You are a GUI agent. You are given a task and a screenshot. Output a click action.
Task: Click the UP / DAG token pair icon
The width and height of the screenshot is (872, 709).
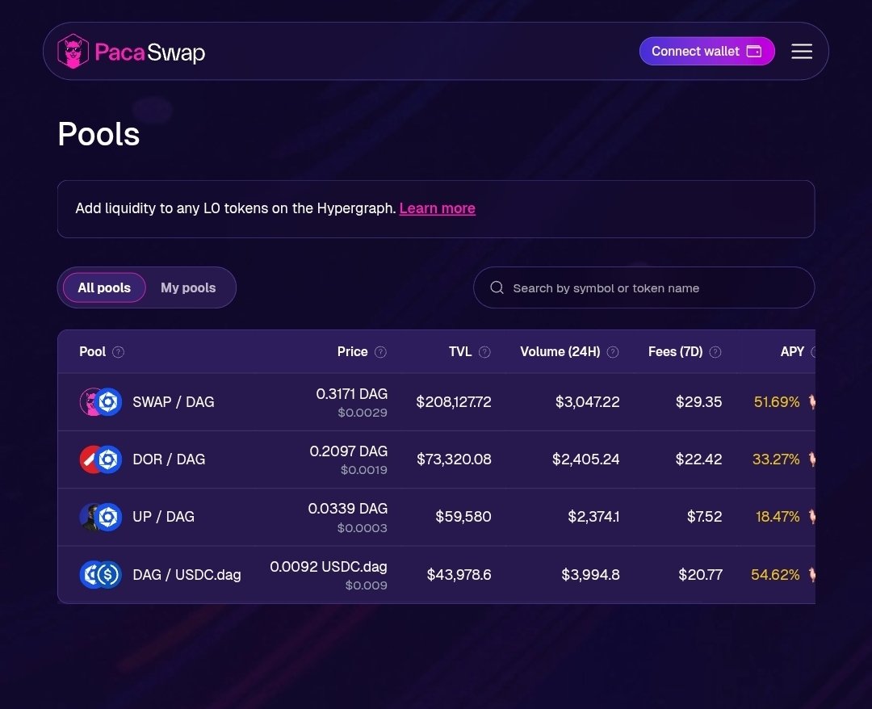(101, 517)
